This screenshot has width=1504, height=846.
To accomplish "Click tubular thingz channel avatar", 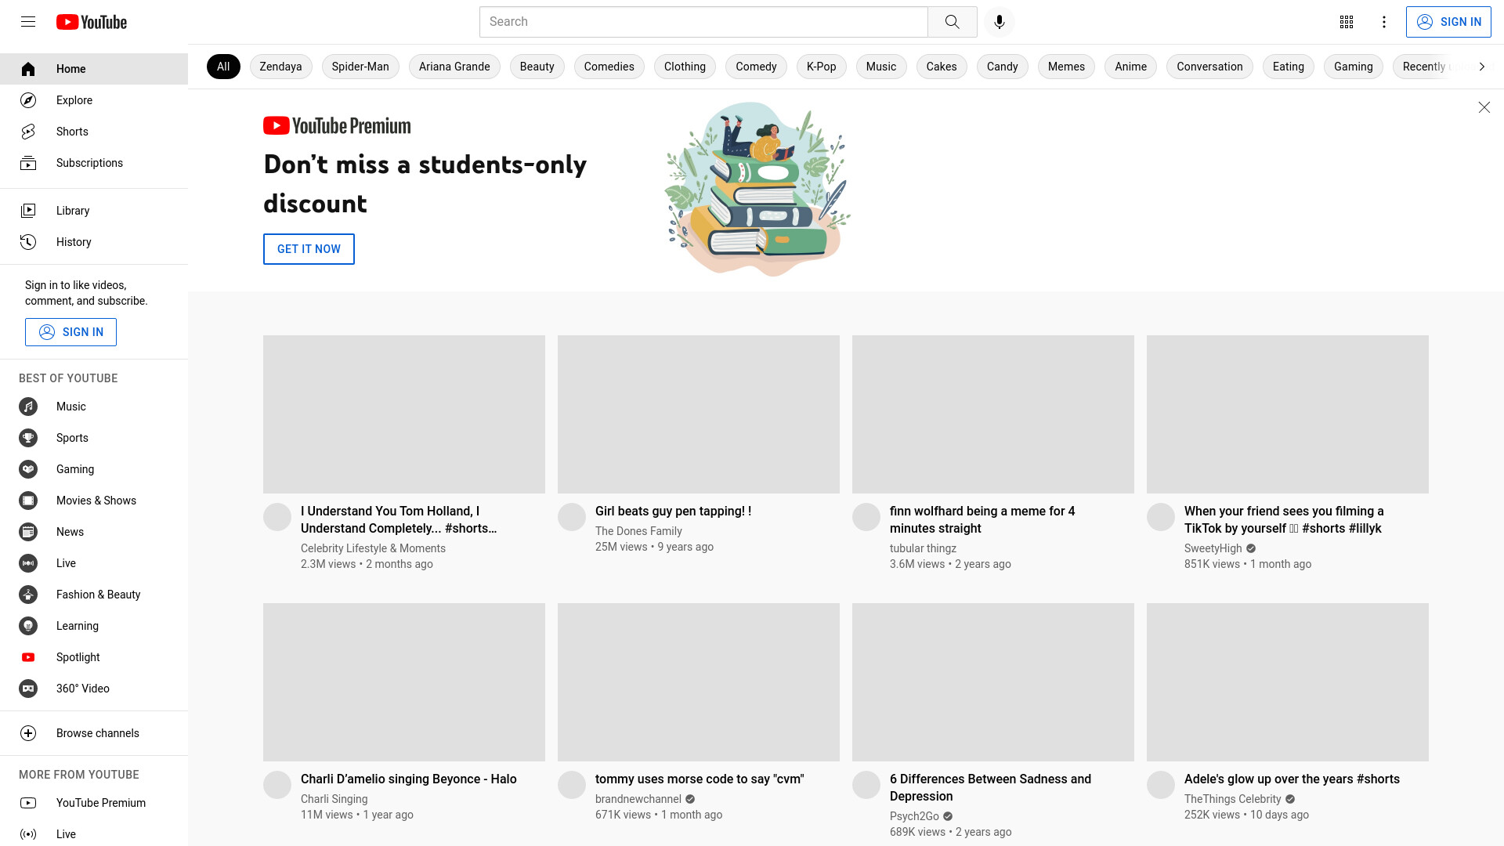I will point(866,517).
